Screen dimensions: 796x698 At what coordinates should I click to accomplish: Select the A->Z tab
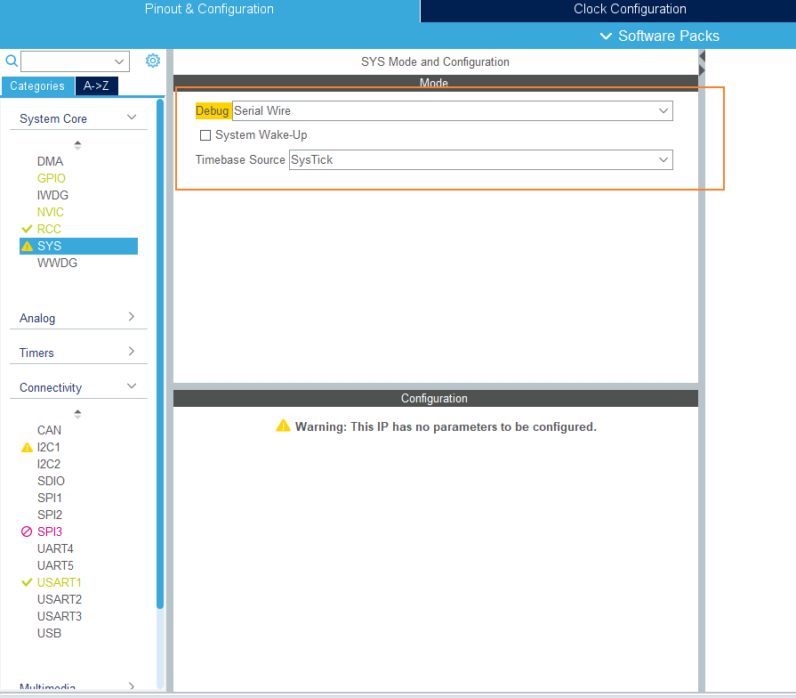pyautogui.click(x=96, y=85)
